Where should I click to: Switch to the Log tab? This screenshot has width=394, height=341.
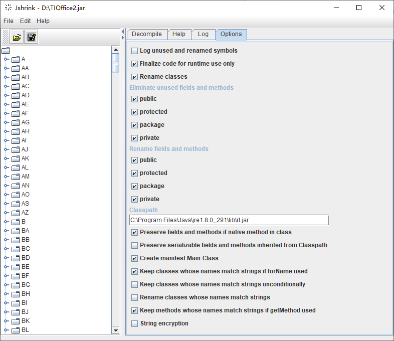(x=203, y=34)
